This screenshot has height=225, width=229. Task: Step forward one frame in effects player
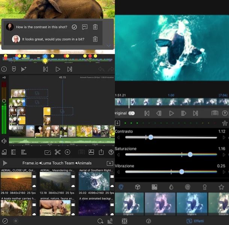[184, 113]
